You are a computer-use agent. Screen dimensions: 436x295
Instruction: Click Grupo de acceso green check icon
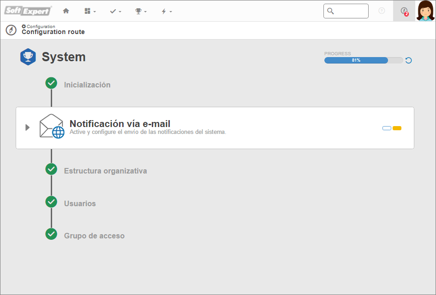(x=51, y=234)
